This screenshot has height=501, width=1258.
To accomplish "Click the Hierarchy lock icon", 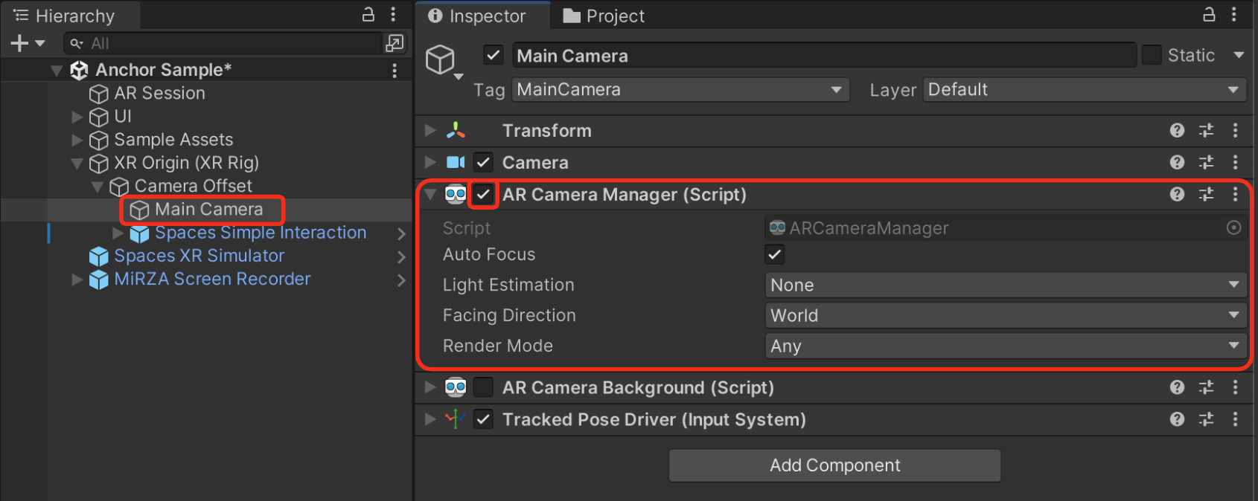I will pos(368,14).
